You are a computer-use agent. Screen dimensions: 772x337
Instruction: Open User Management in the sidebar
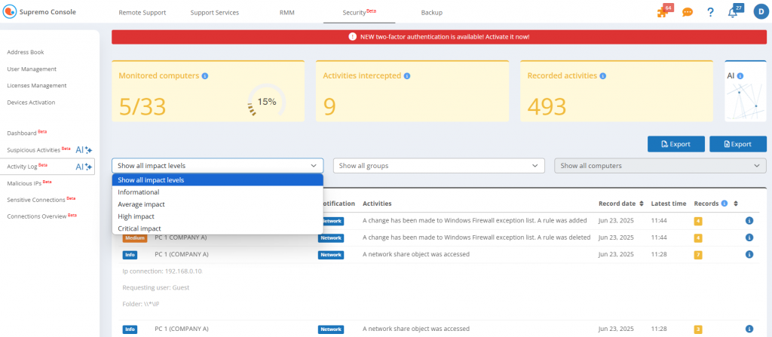click(x=32, y=69)
